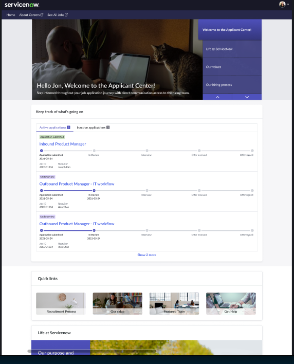294x364 pixels.
Task: Click the carousel down chevron
Action: click(247, 97)
